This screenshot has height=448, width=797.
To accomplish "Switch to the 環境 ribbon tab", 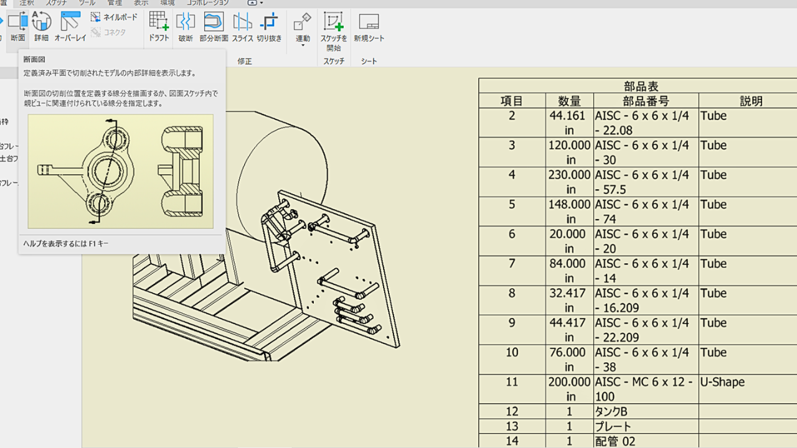I will [168, 2].
